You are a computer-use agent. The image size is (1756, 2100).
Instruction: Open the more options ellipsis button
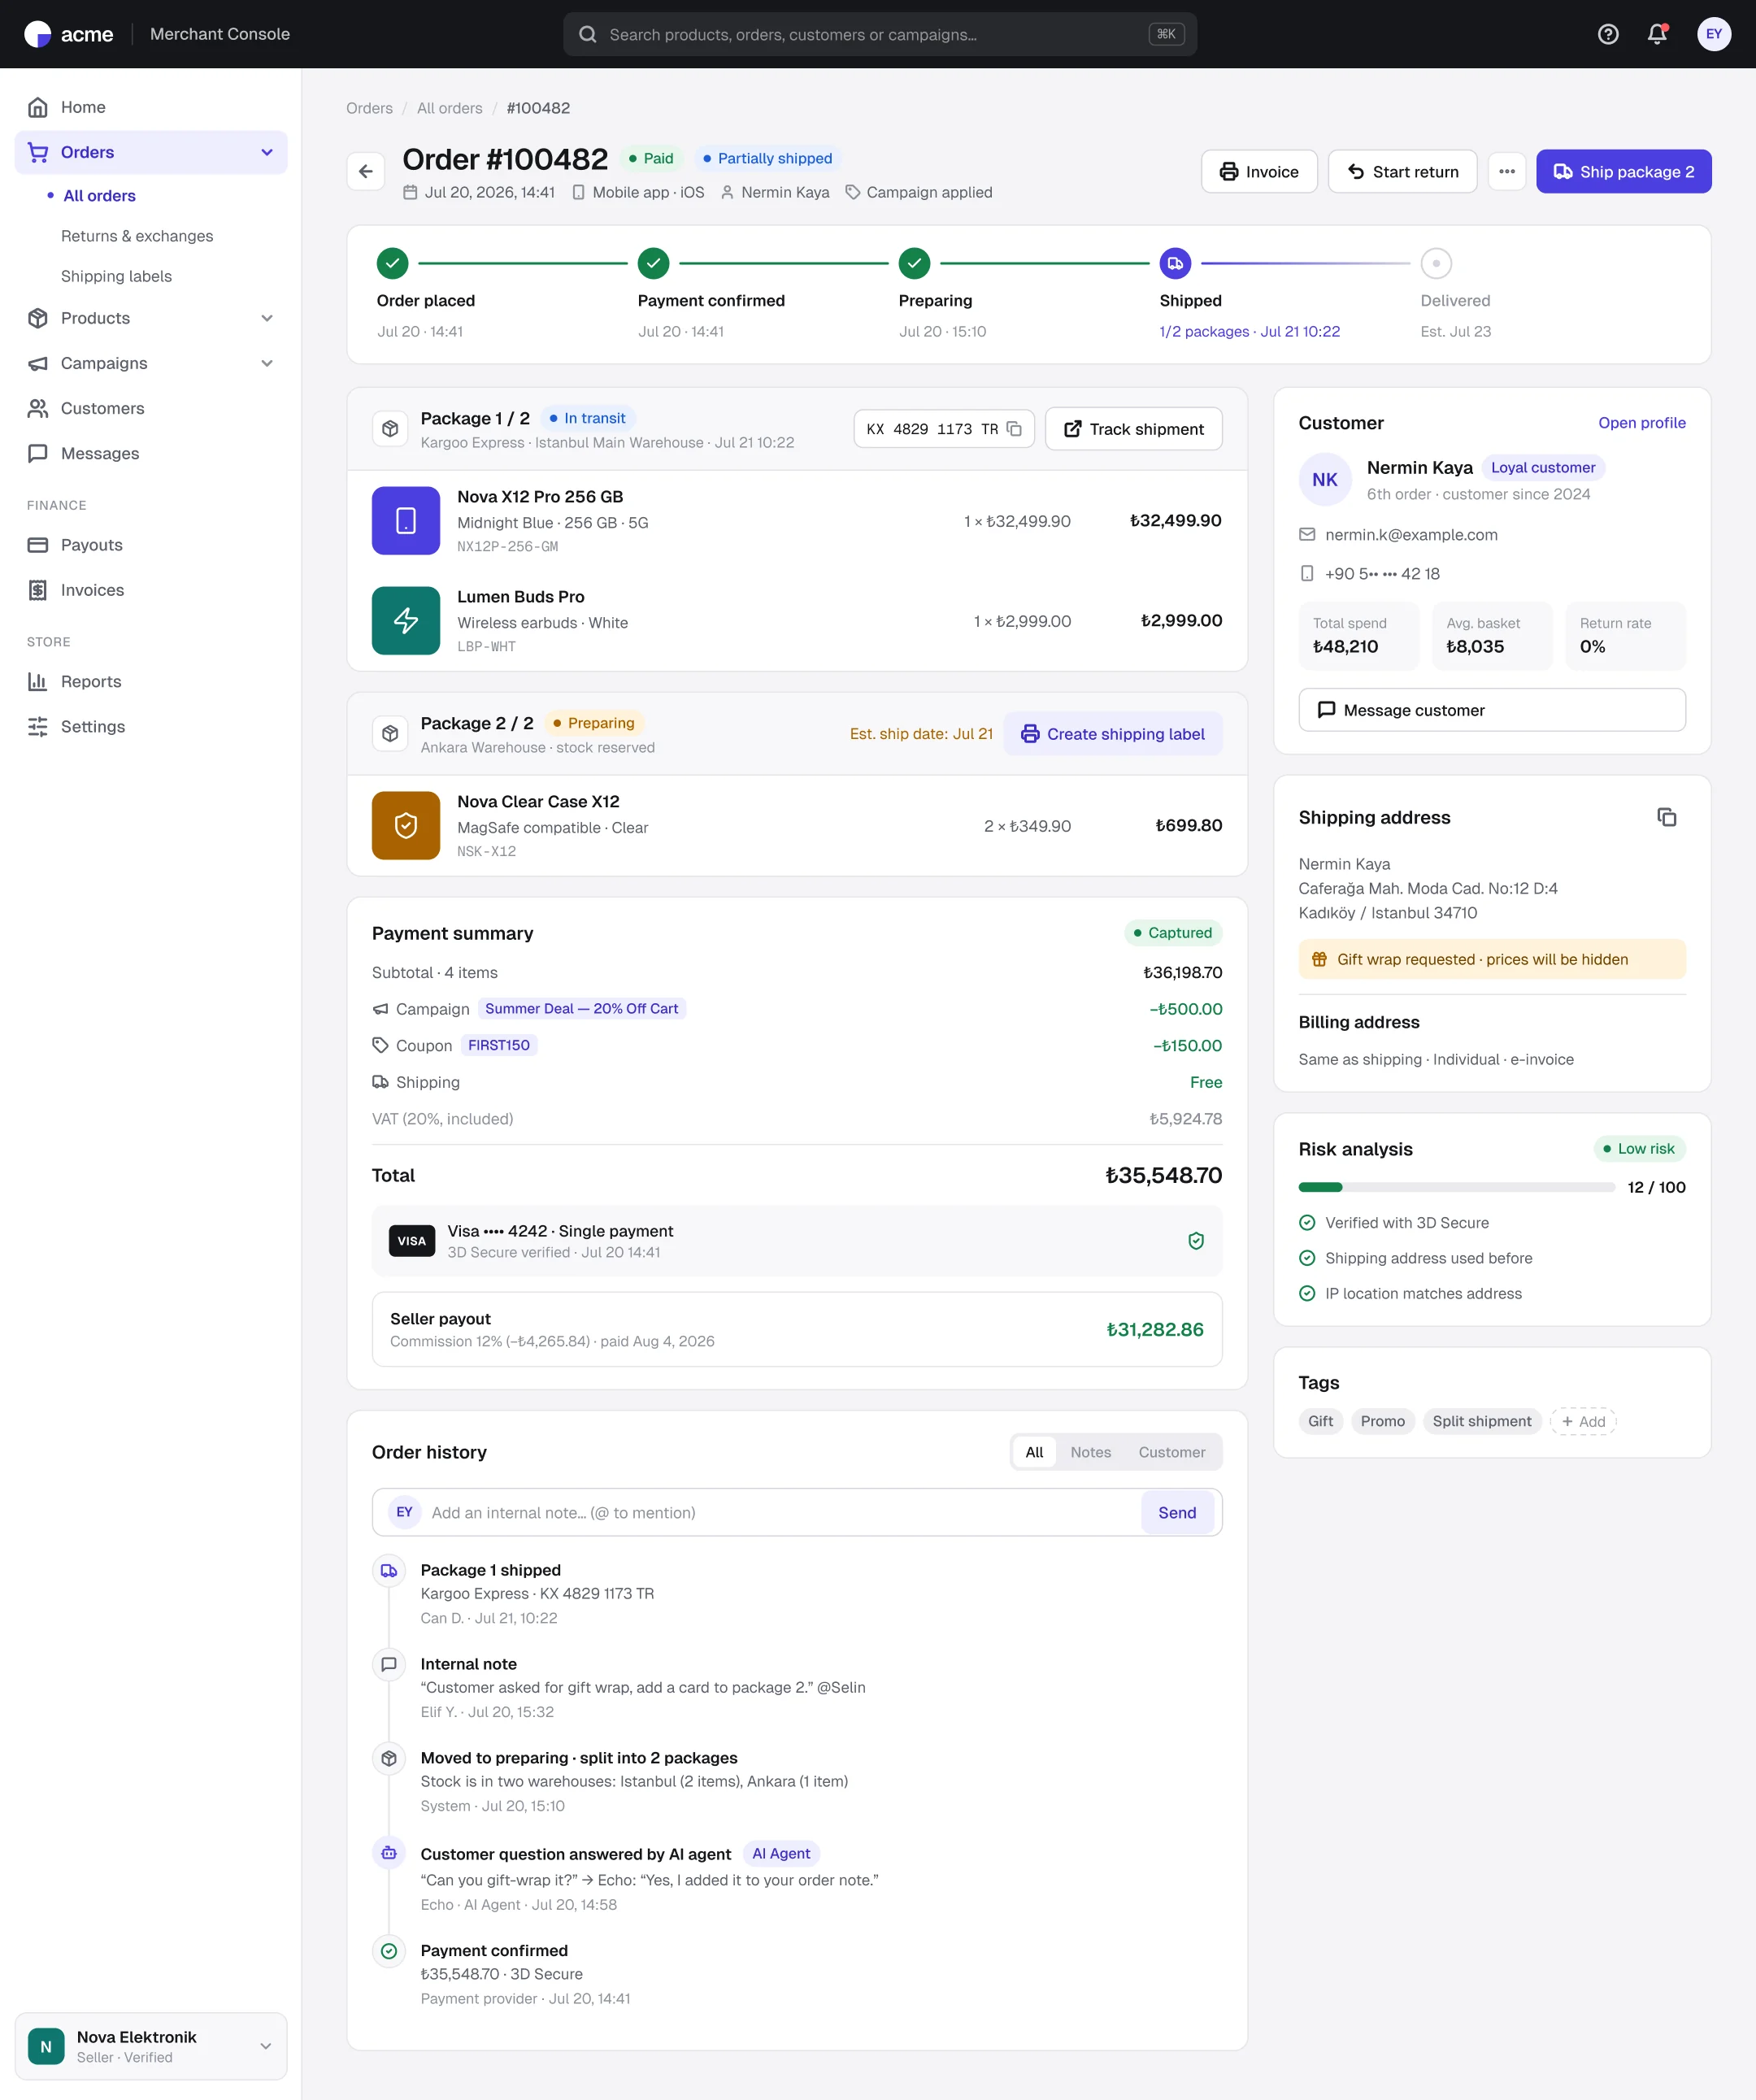(x=1507, y=171)
